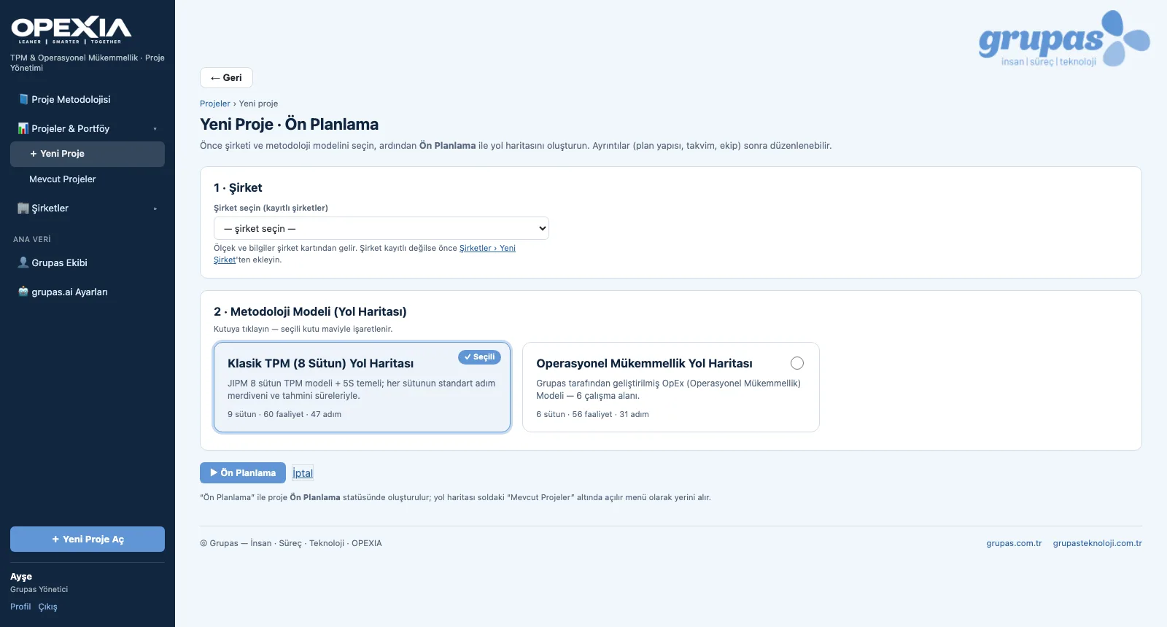Click the 'Grupas Yönetici' role text
This screenshot has width=1167, height=627.
tap(39, 590)
